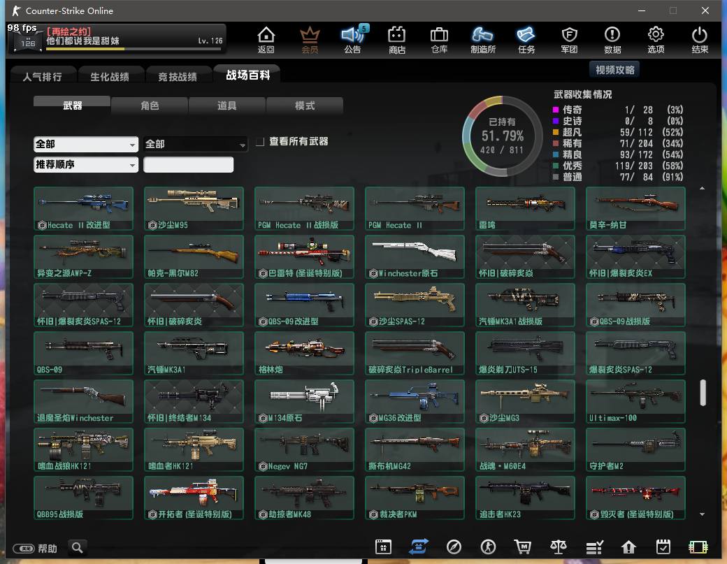Select the 战场百科 tab

point(248,75)
